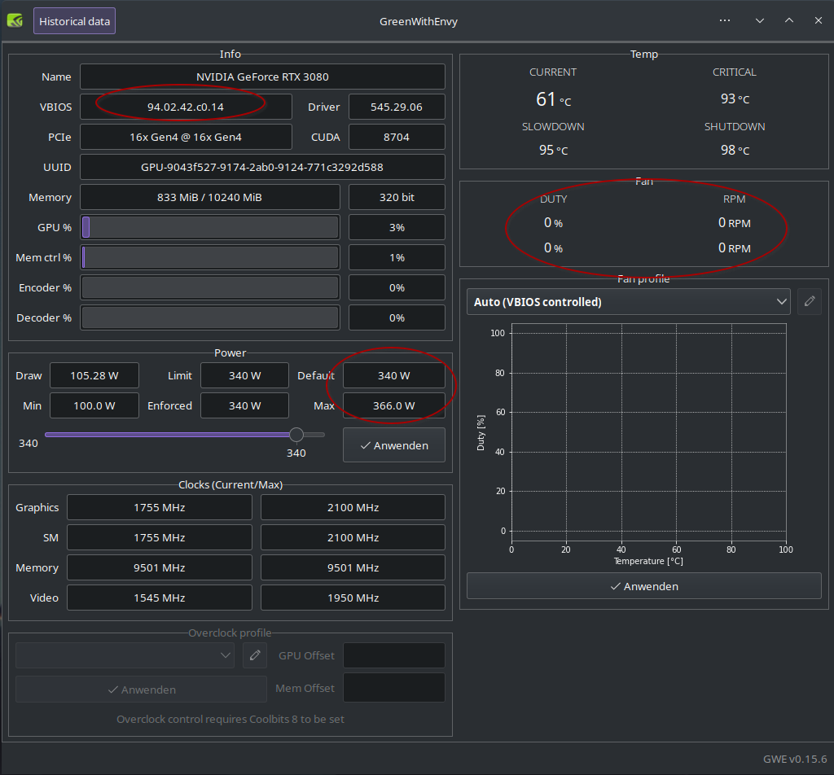Edit the overclock profile with pencil icon

pyautogui.click(x=255, y=655)
